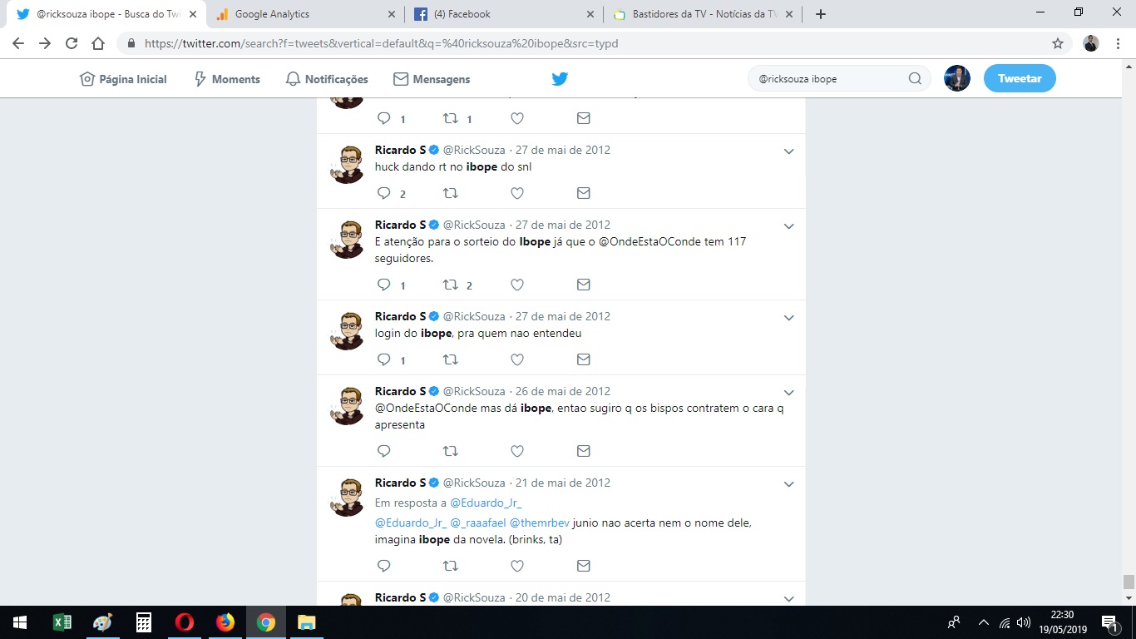Open Notificações bell in Twitter nav
Screen dimensions: 1136x639
point(326,79)
